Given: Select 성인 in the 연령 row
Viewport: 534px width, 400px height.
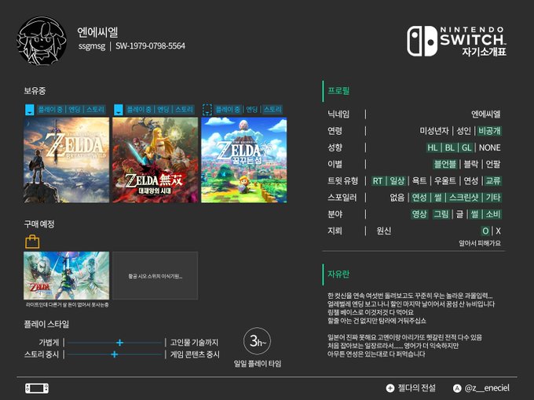Looking at the screenshot, I should [x=463, y=131].
